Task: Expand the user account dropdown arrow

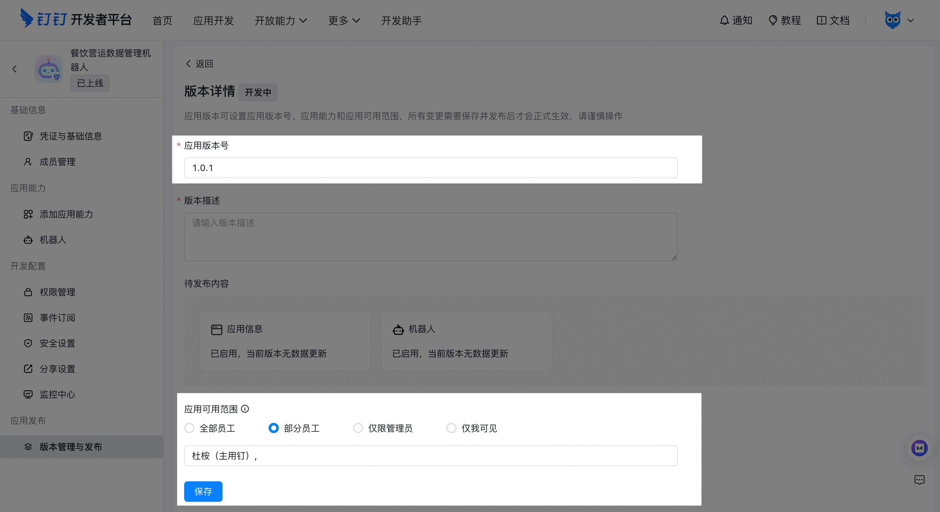Action: (x=911, y=20)
